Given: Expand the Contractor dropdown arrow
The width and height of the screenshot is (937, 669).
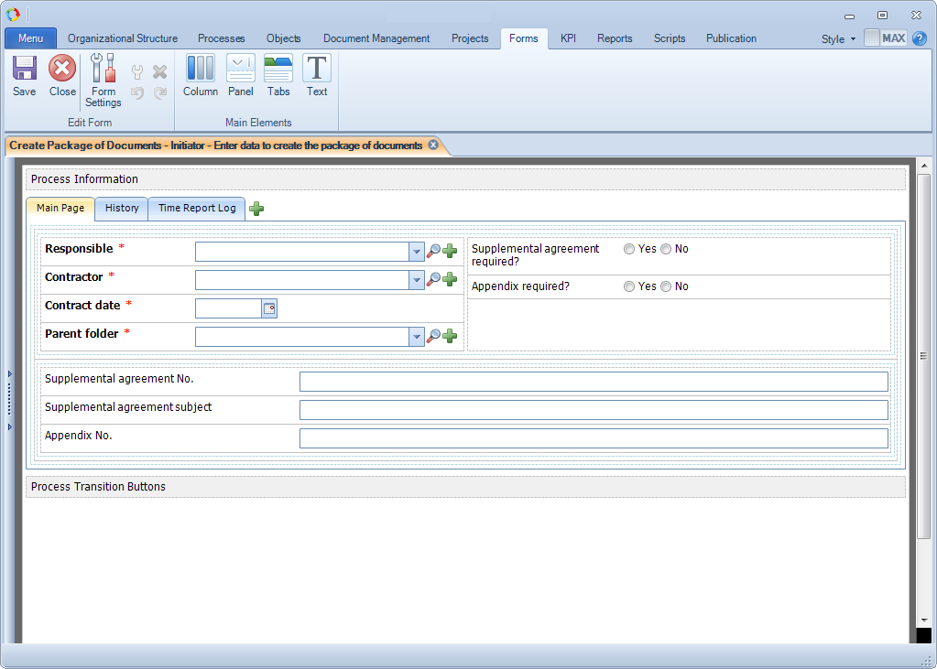Looking at the screenshot, I should click(x=417, y=280).
